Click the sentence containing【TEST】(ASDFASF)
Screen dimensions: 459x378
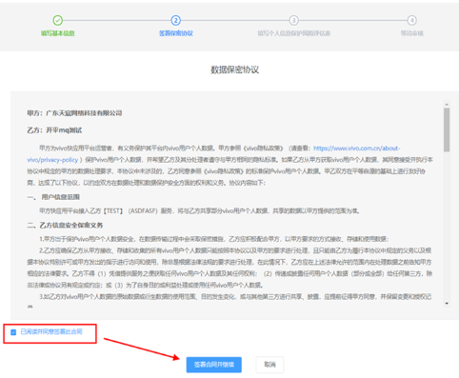199,211
